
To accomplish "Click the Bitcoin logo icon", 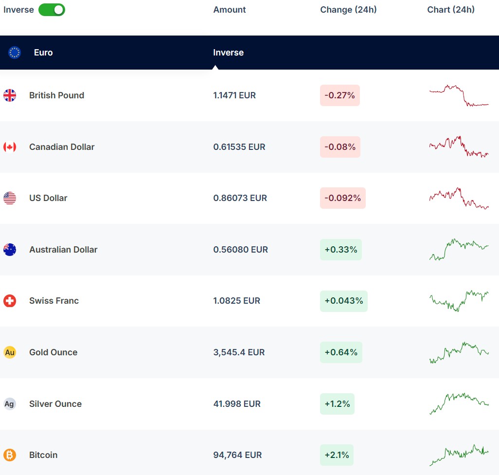I will (x=10, y=455).
